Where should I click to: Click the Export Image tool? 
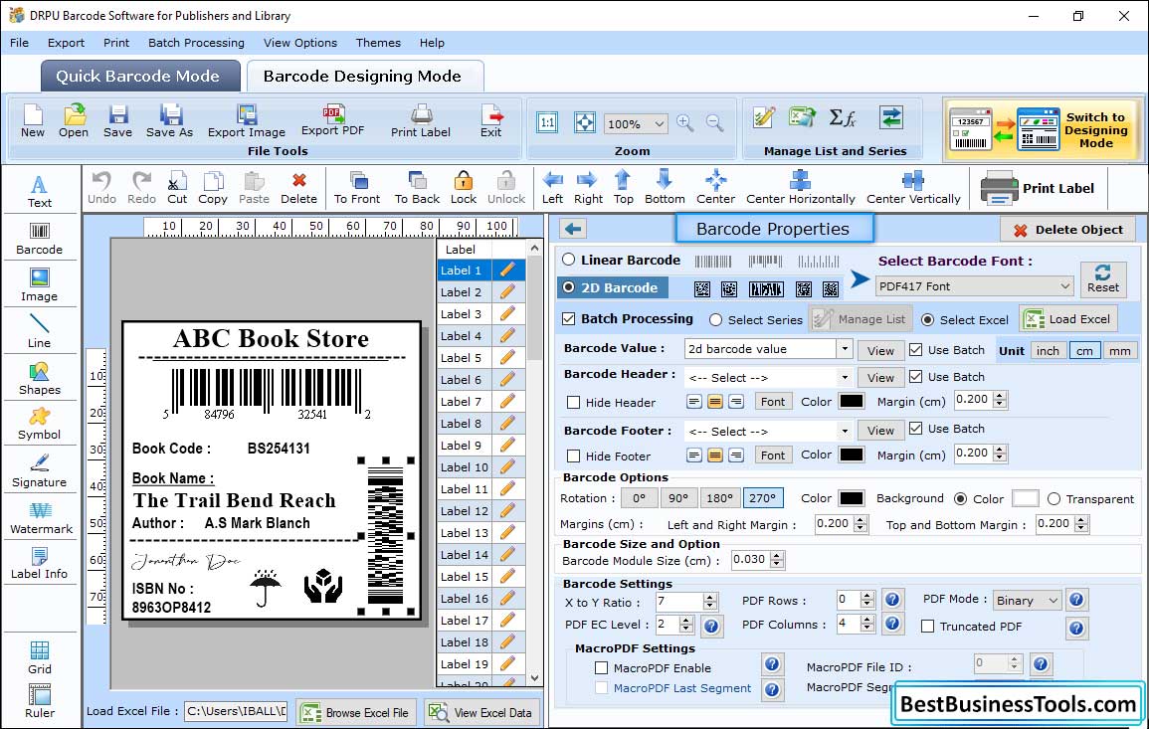click(247, 121)
